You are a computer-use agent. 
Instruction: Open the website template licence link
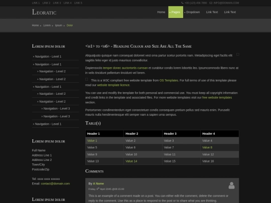[113, 85]
